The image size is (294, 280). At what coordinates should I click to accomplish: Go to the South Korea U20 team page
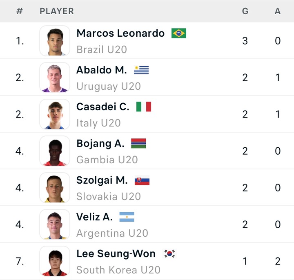pyautogui.click(x=118, y=270)
